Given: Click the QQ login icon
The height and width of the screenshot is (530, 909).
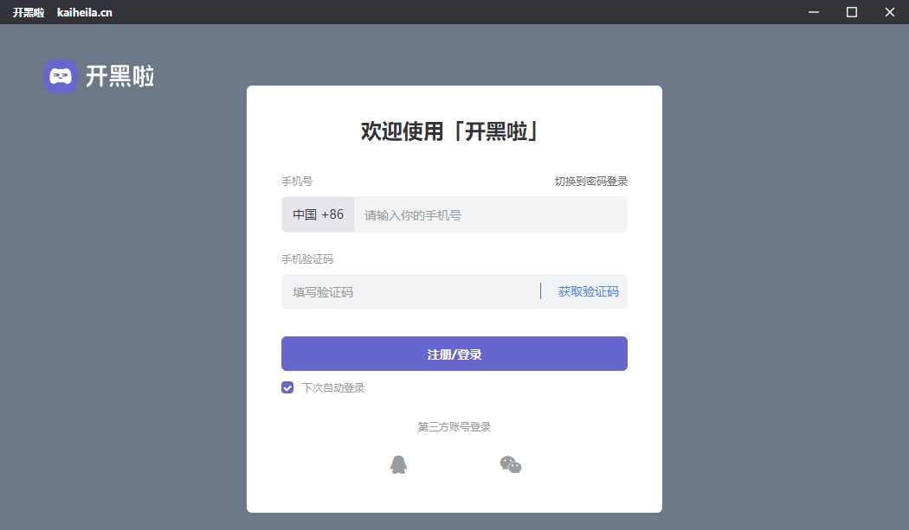Looking at the screenshot, I should click(x=398, y=465).
